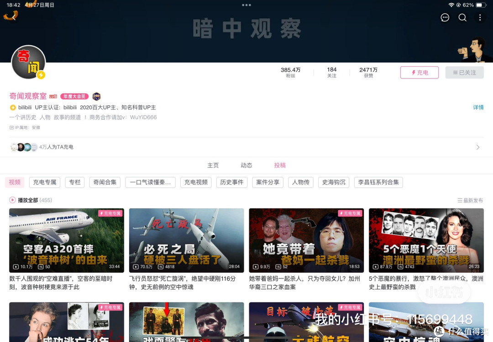Tap the battery indicator in status bar

[481, 5]
